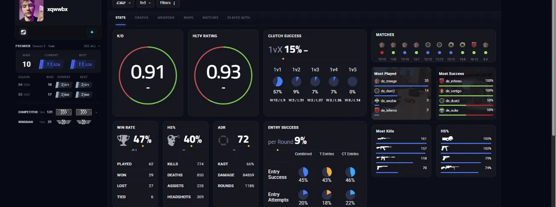556x207 pixels.
Task: Switch to the WEAPONS tab
Action: [166, 18]
